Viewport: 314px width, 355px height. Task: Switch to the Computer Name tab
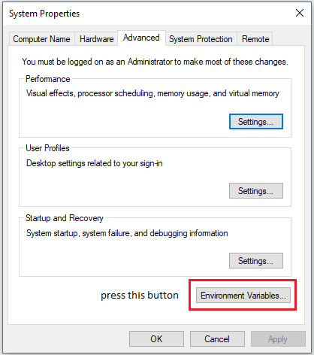[x=41, y=39]
